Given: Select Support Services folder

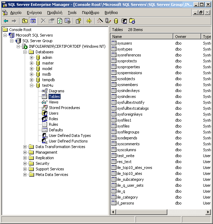Looking at the screenshot, I should [50, 169].
